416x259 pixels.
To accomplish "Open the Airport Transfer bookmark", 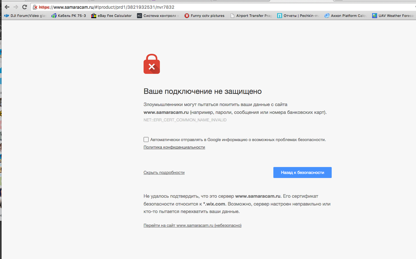I will pos(251,16).
